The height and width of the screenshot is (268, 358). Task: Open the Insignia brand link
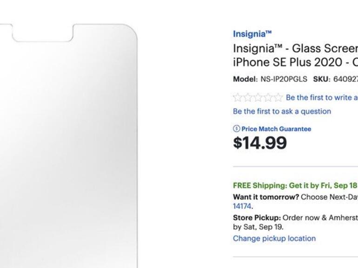click(x=252, y=34)
